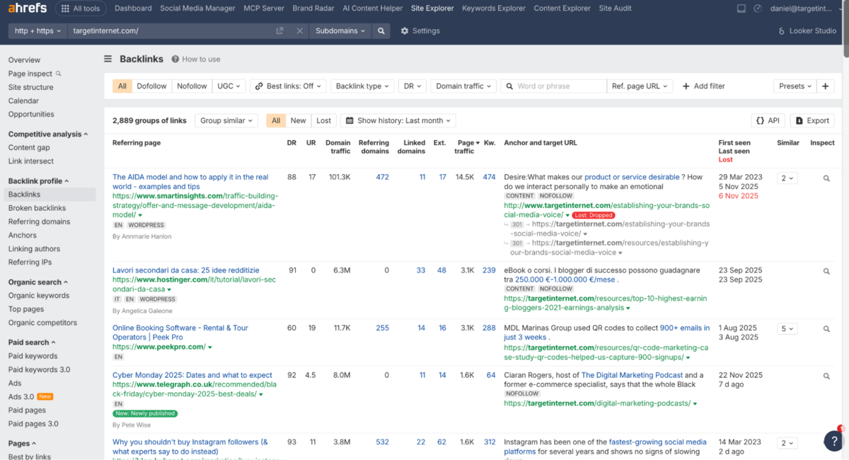Open Domain traffic filter dropdown

(463, 86)
